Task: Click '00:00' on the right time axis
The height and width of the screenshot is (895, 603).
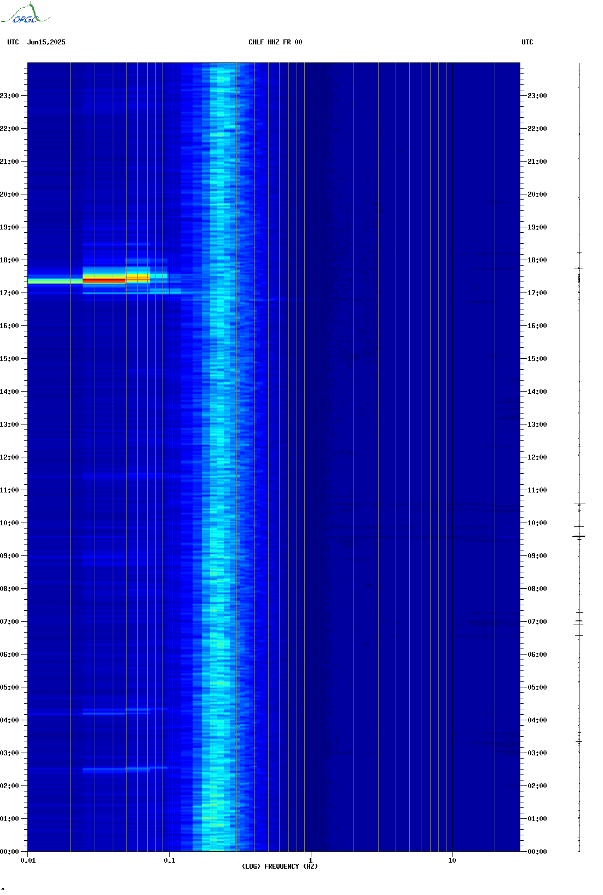Action: (537, 852)
